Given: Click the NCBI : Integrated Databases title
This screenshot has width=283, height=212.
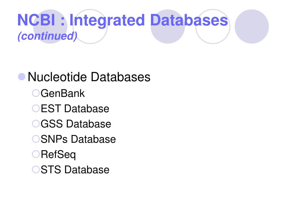Looking at the screenshot, I should [x=123, y=20].
